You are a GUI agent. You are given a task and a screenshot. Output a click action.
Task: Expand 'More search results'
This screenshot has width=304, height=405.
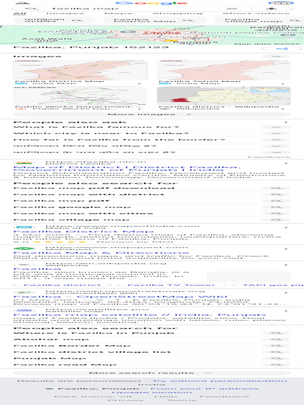pyautogui.click(x=152, y=373)
